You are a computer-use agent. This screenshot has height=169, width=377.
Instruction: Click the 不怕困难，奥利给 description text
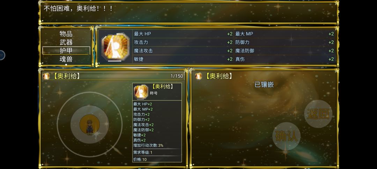click(x=78, y=9)
